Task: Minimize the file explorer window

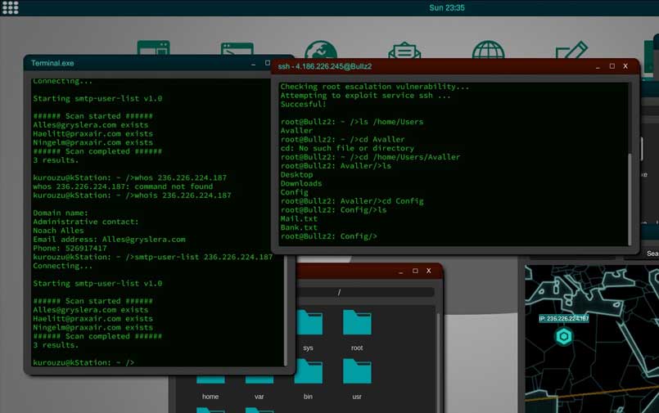Action: 401,272
